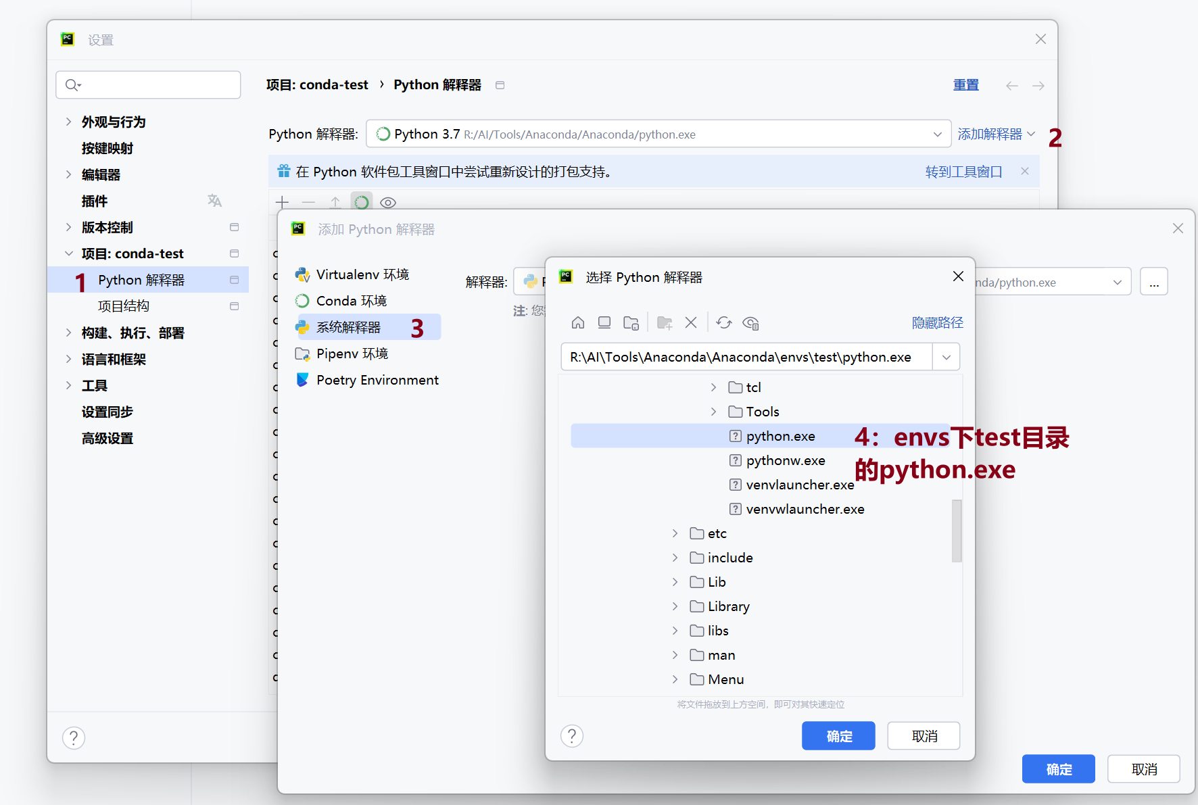Screen dimensions: 1198x805
Task: Go to home directory in file chooser
Action: (577, 323)
